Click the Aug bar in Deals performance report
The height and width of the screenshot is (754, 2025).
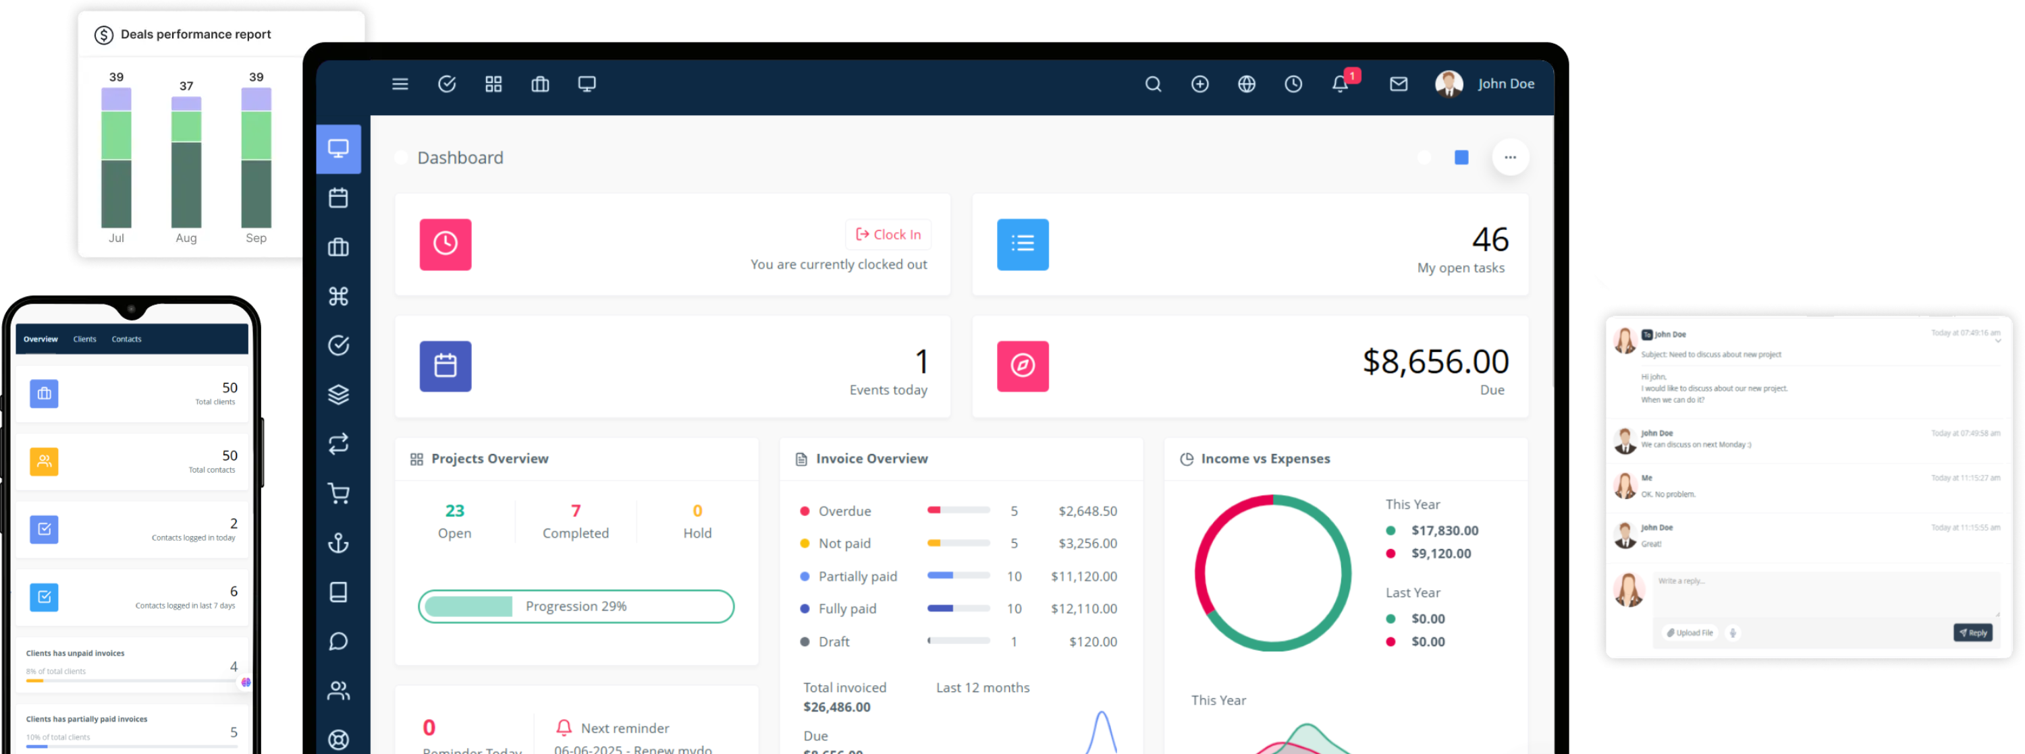pos(186,162)
